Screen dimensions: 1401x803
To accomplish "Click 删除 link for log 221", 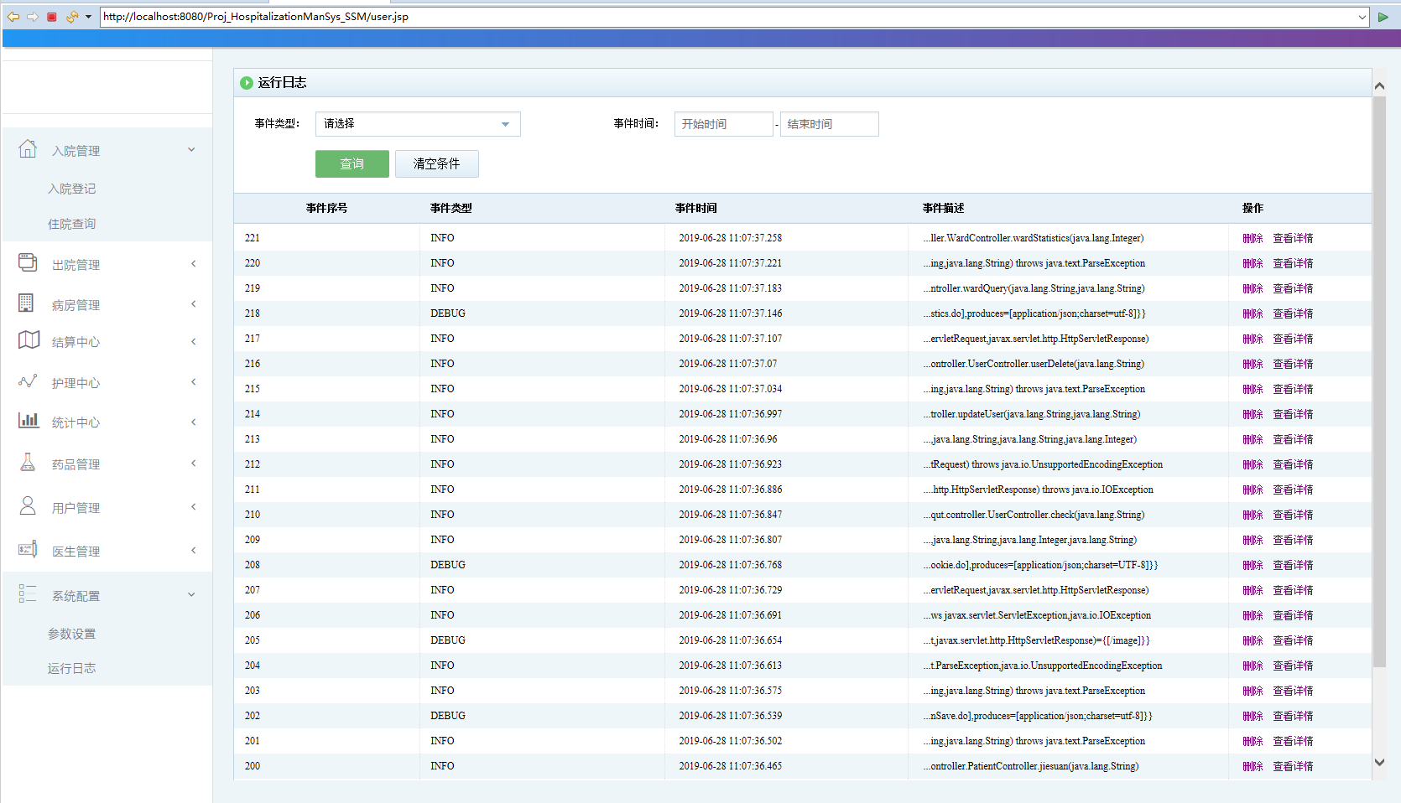I will 1252,238.
